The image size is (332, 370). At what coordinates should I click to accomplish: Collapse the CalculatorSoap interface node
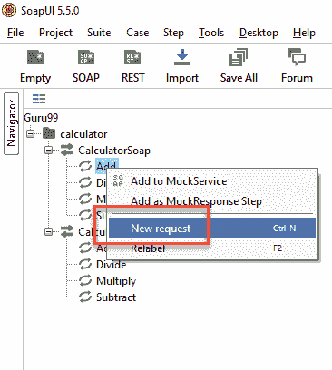coord(48,150)
